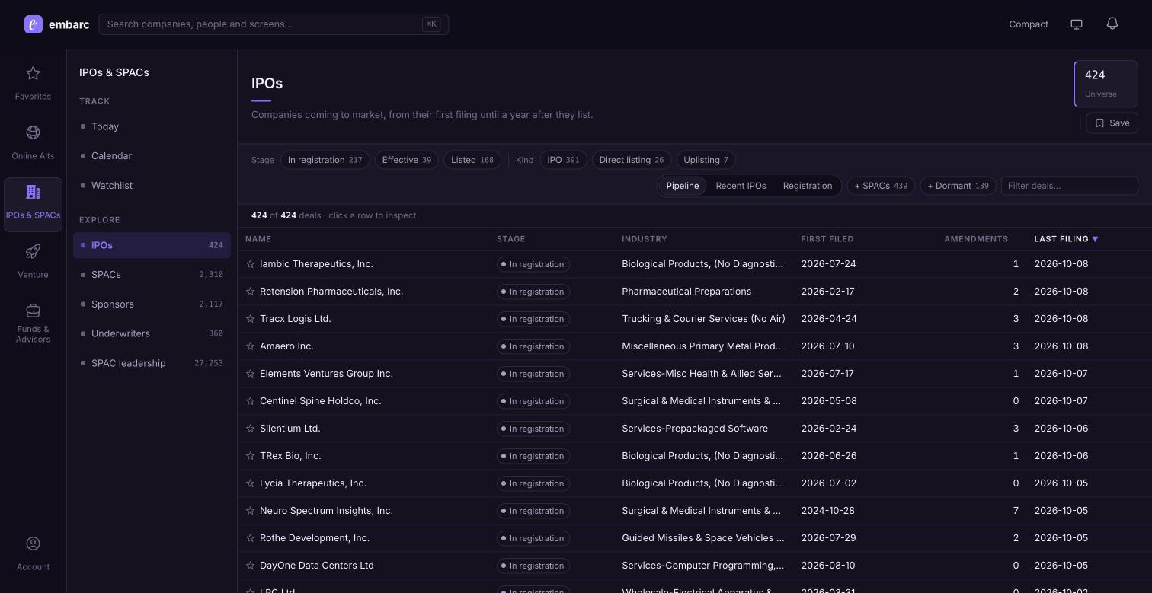Sort by Stage column header
Viewport: 1152px width, 593px height.
(x=510, y=239)
